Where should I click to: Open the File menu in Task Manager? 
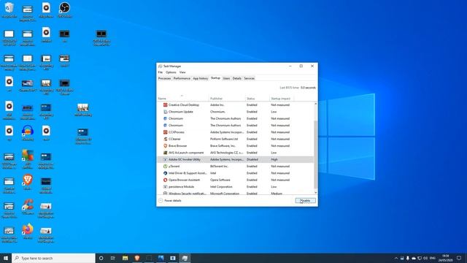(161, 72)
